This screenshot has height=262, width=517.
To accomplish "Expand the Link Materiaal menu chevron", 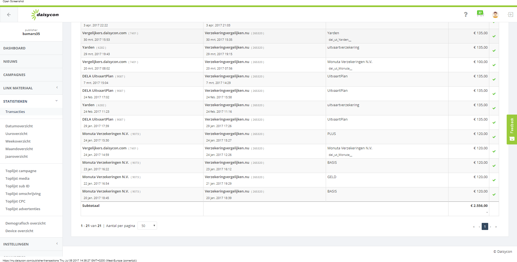I will (x=57, y=87).
